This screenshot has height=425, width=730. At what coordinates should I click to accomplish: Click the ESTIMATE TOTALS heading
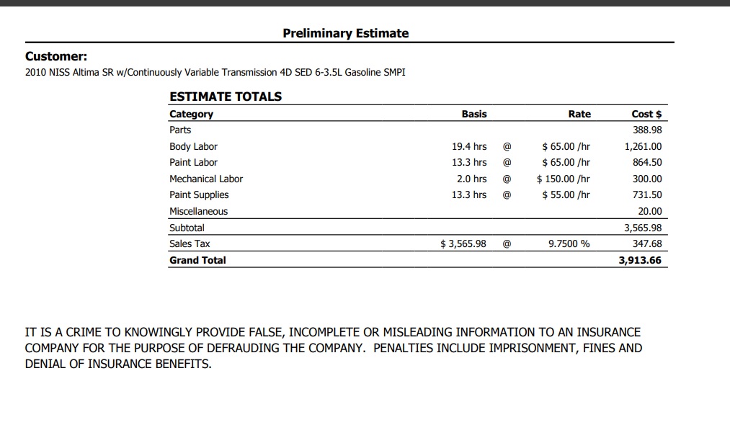click(x=226, y=97)
